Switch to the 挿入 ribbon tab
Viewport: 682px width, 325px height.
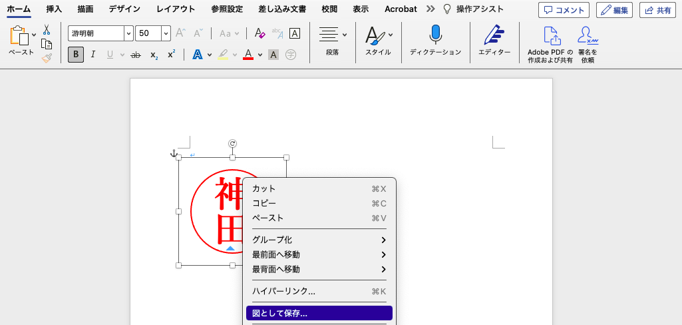point(55,9)
